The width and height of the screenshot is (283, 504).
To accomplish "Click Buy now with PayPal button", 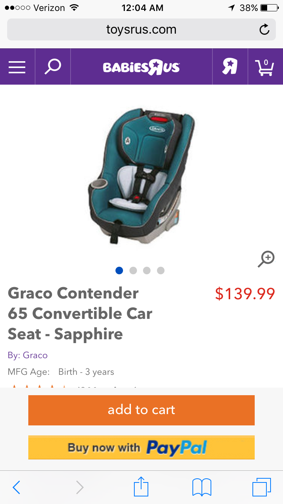I will click(x=141, y=448).
